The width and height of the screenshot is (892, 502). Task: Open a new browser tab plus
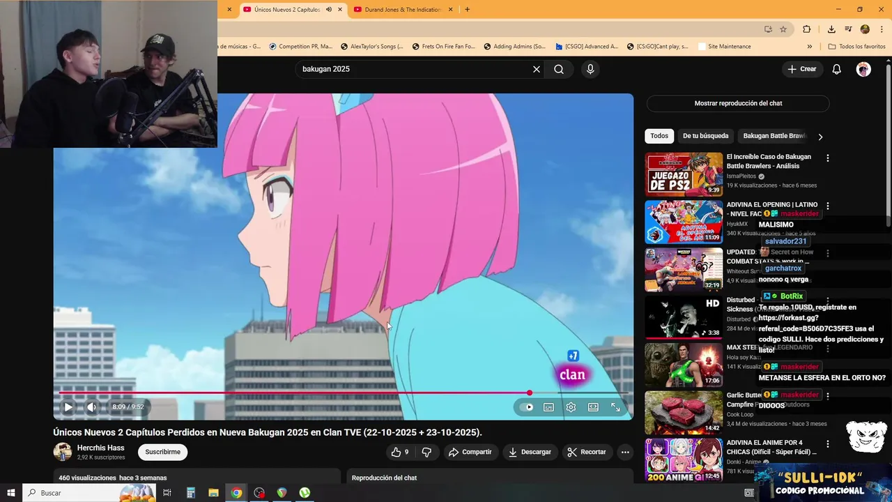point(467,9)
